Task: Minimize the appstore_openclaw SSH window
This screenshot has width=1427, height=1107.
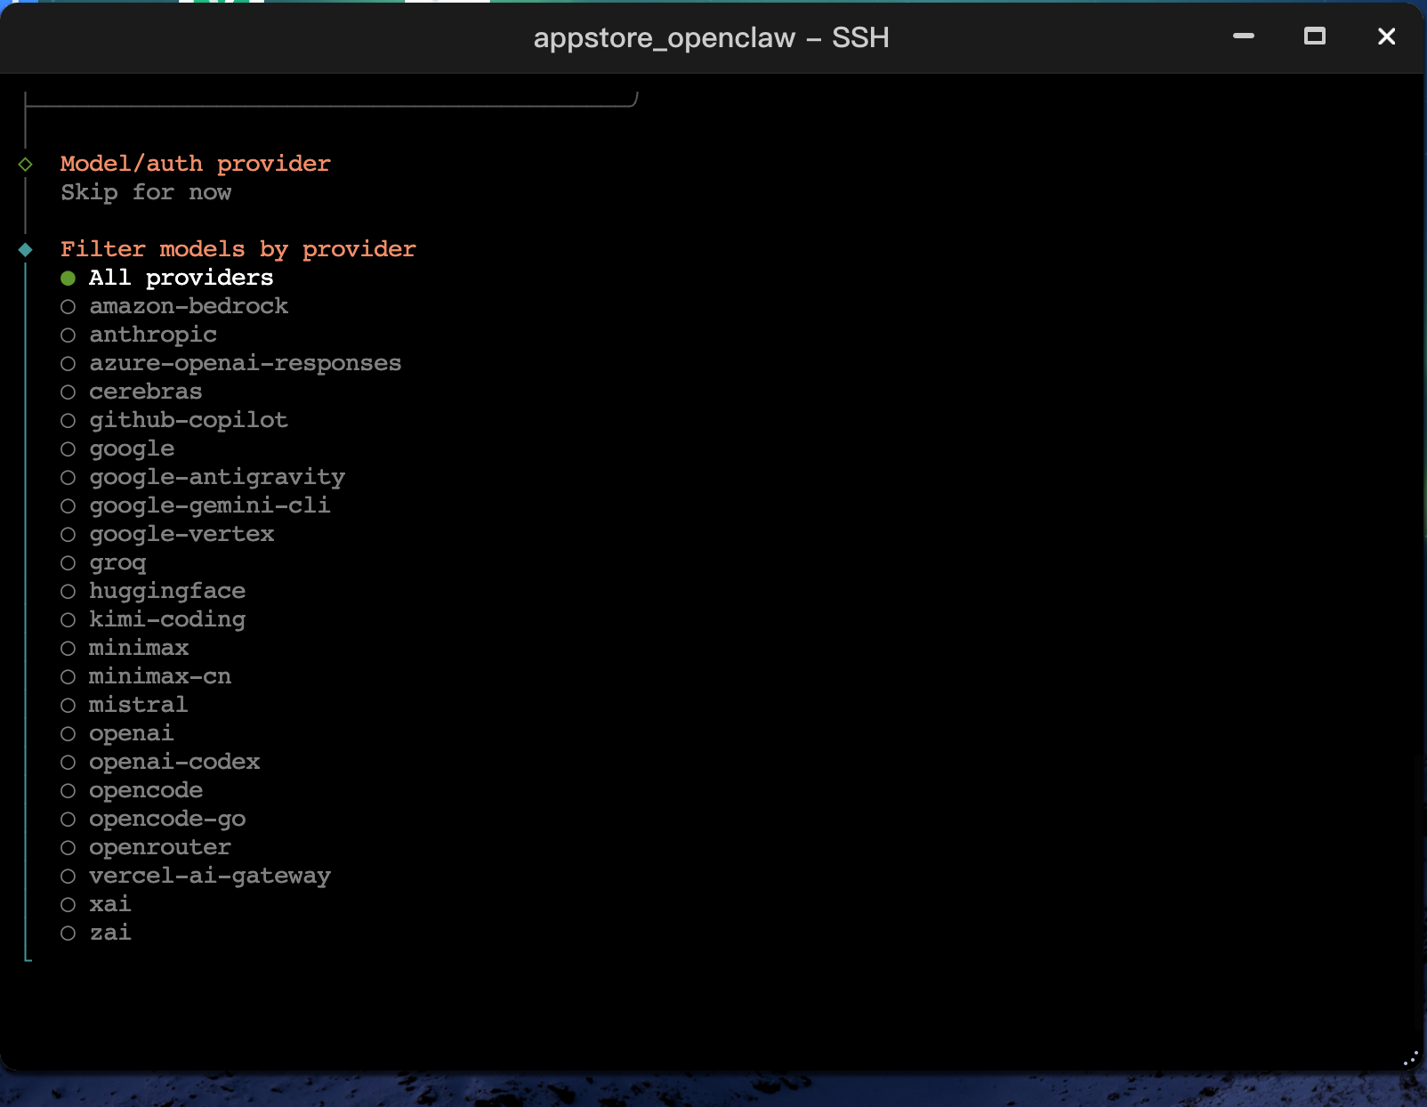Action: pos(1243,36)
